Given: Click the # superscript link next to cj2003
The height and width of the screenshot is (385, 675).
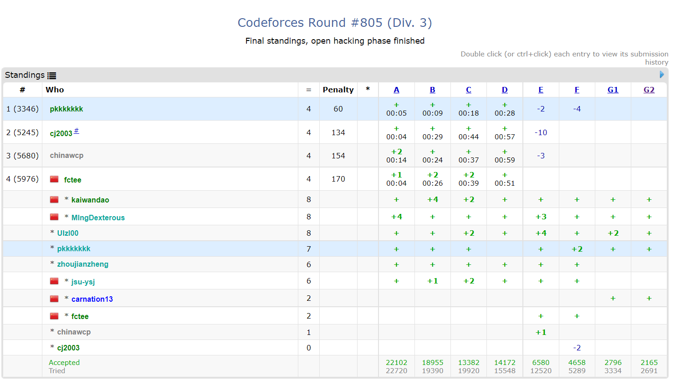Looking at the screenshot, I should pyautogui.click(x=77, y=131).
